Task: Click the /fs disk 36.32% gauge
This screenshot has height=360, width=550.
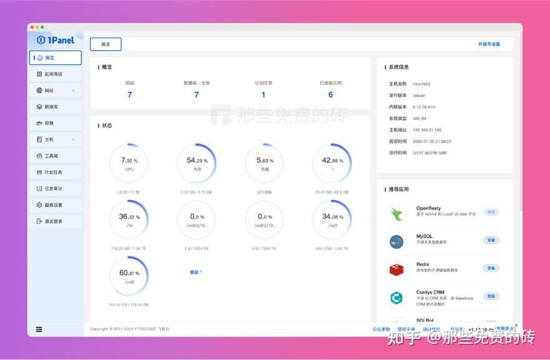Action: click(x=129, y=219)
